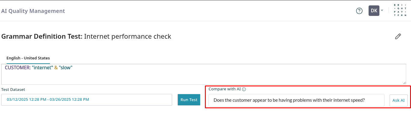
Task: Click the "internet" term in the grammar
Action: [x=42, y=68]
